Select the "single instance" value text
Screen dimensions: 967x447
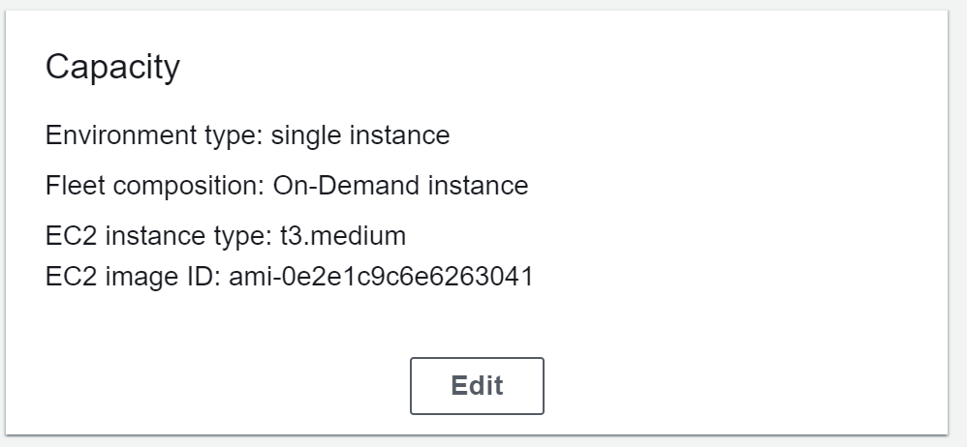(x=360, y=135)
